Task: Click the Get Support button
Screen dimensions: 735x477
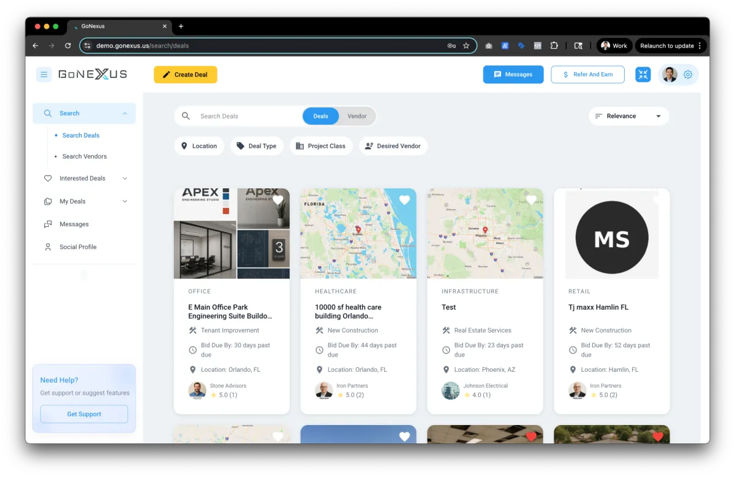Action: [x=84, y=414]
